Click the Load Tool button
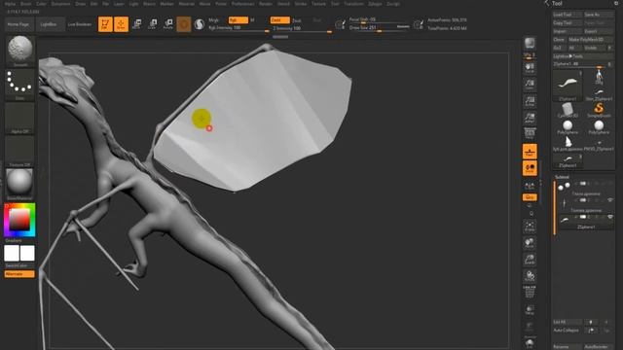 (x=568, y=15)
